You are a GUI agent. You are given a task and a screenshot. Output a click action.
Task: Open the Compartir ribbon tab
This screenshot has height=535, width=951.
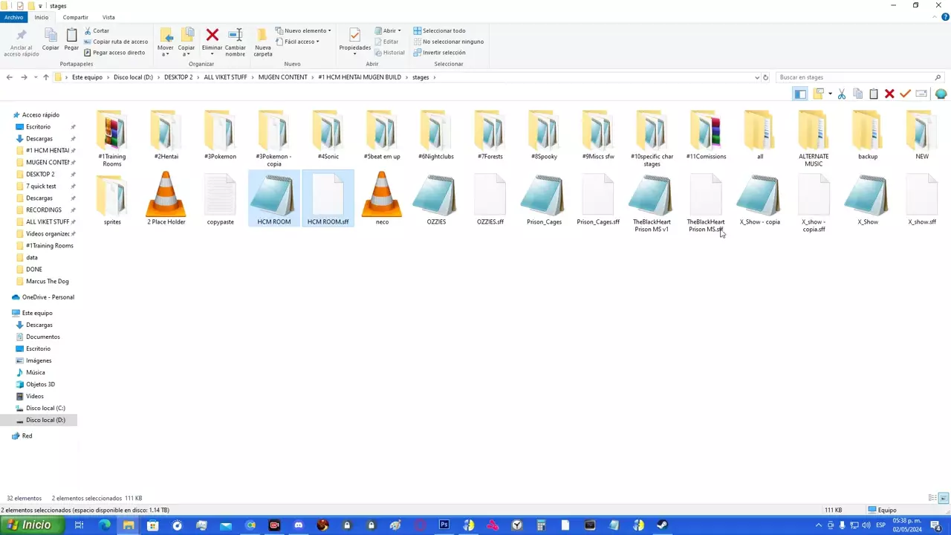click(x=75, y=17)
